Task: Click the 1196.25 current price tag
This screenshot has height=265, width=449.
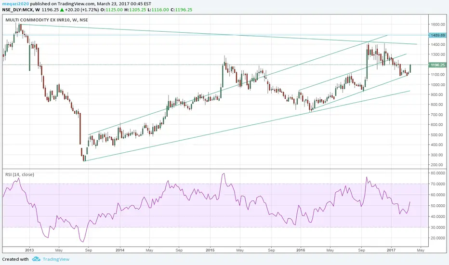Action: 437,65
